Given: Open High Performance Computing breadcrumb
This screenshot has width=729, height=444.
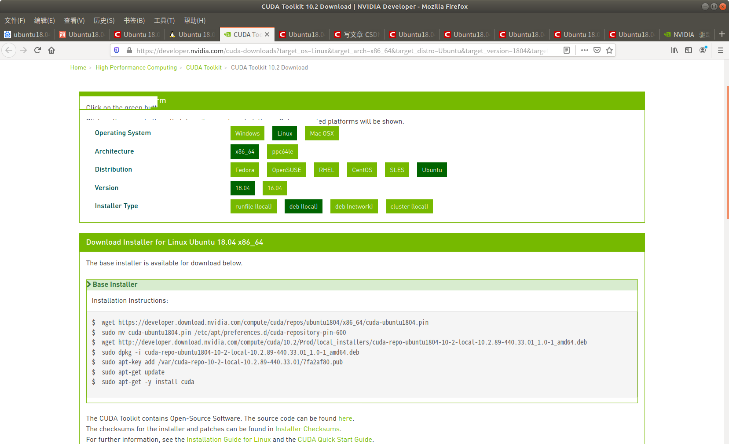Looking at the screenshot, I should pyautogui.click(x=136, y=67).
